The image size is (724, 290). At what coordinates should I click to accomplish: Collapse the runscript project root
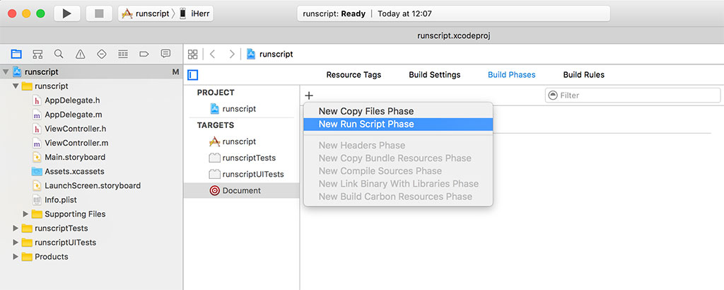pos(6,72)
